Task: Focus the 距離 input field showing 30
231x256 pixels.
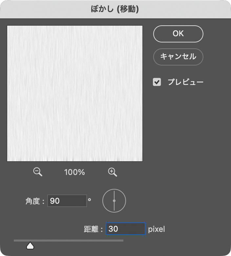Action: click(x=125, y=229)
